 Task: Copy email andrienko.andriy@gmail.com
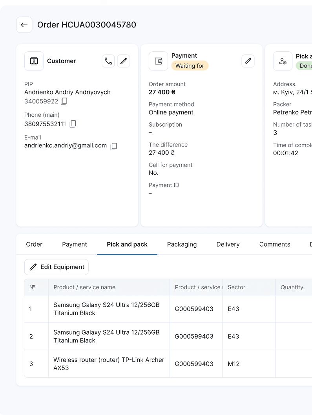(x=114, y=146)
